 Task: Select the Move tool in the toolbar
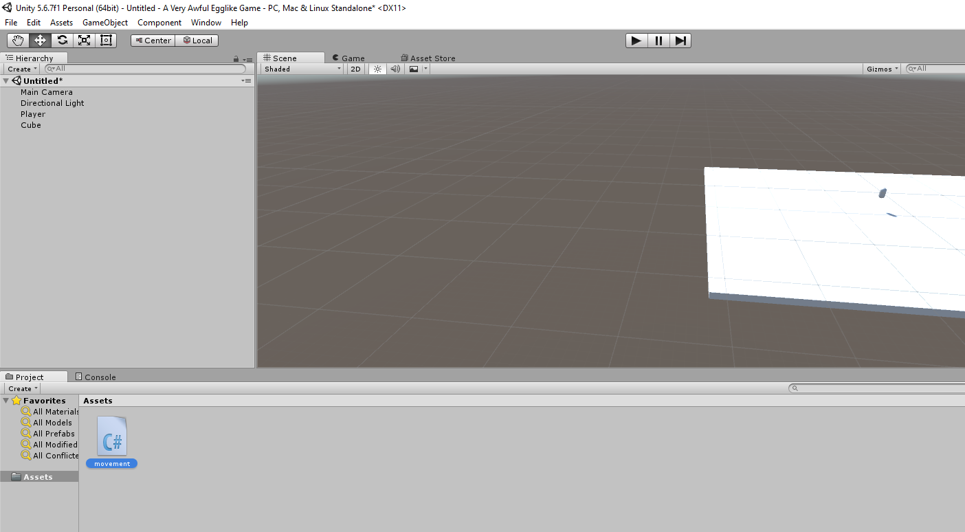coord(40,41)
